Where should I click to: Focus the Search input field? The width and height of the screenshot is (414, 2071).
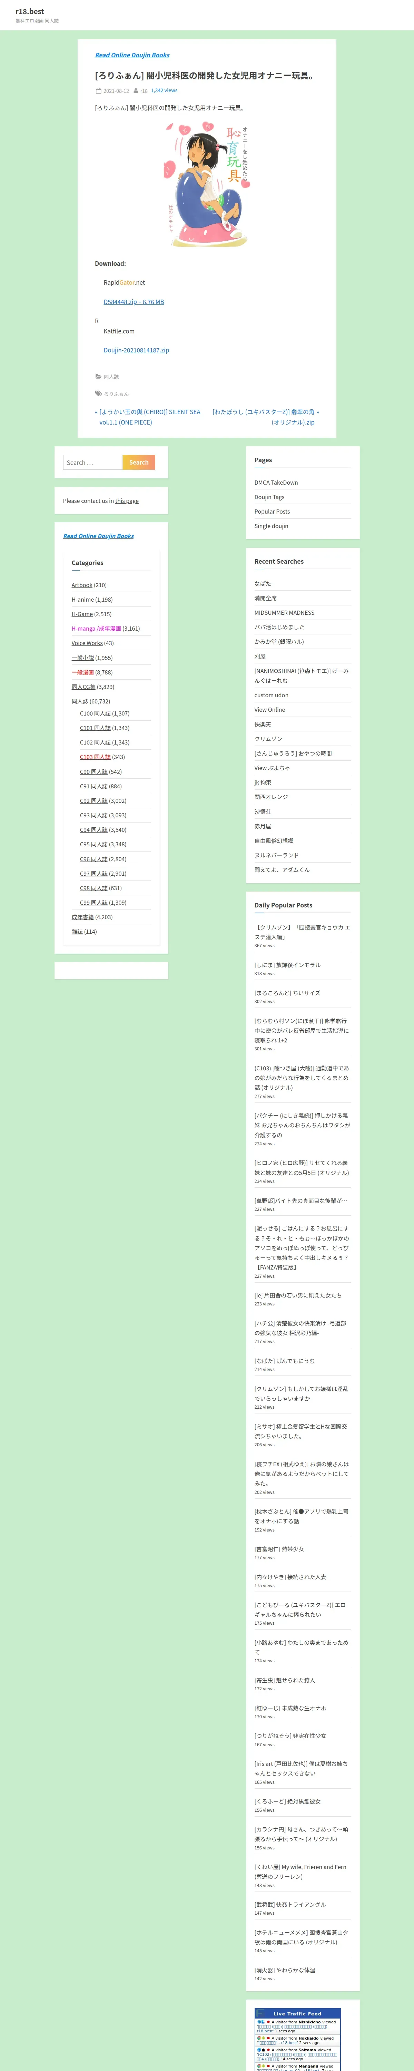(92, 462)
